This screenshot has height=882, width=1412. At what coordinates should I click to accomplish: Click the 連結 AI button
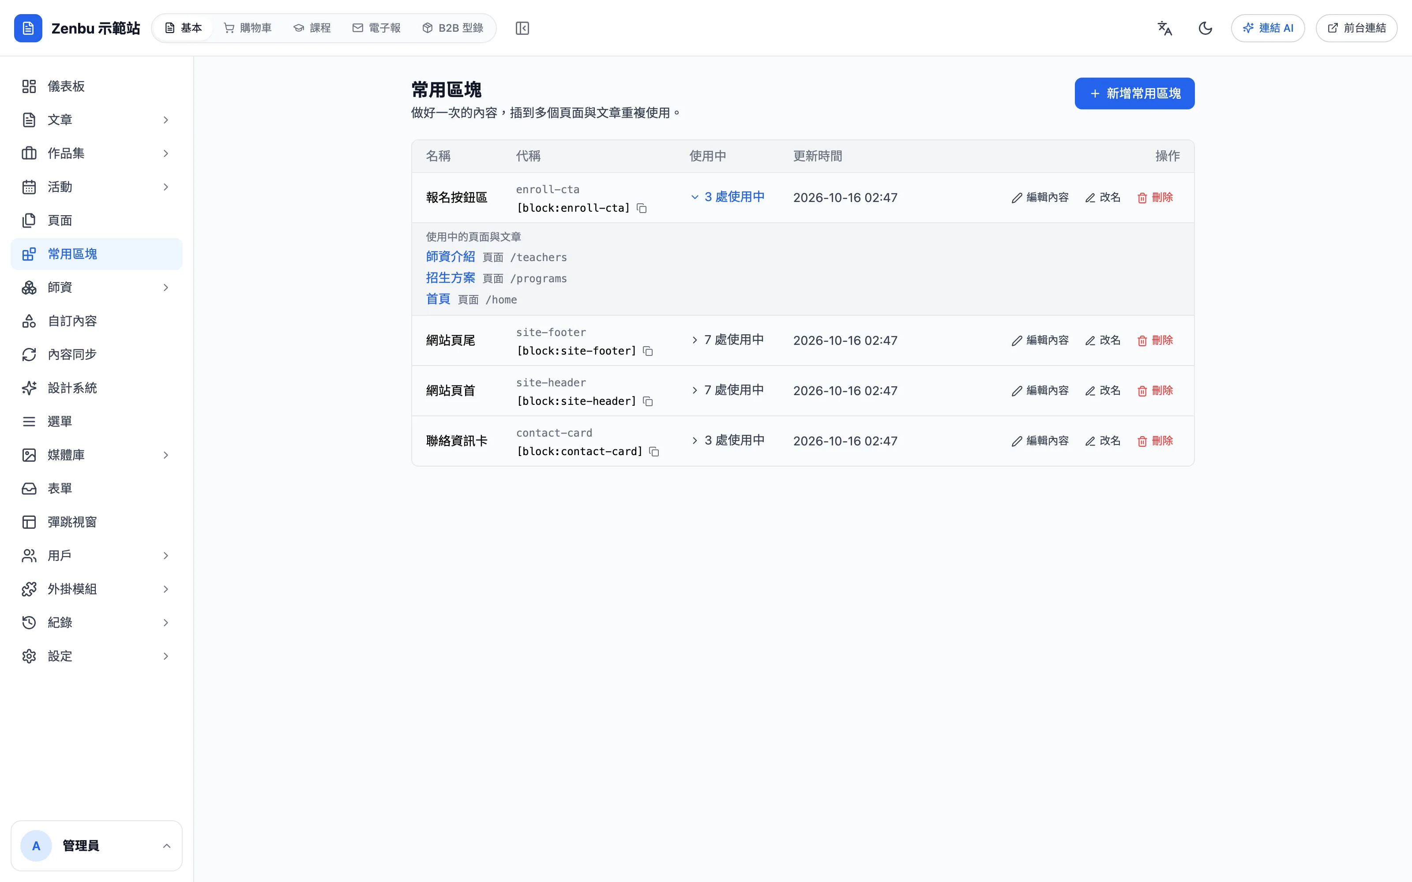point(1268,28)
